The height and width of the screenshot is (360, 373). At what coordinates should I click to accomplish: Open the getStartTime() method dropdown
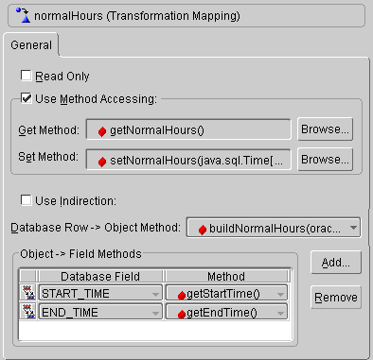click(280, 294)
